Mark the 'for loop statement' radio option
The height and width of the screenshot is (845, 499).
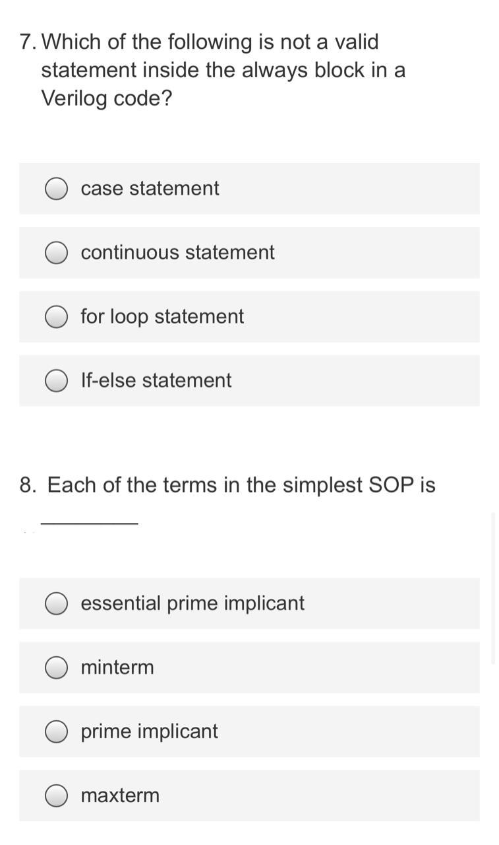click(57, 317)
